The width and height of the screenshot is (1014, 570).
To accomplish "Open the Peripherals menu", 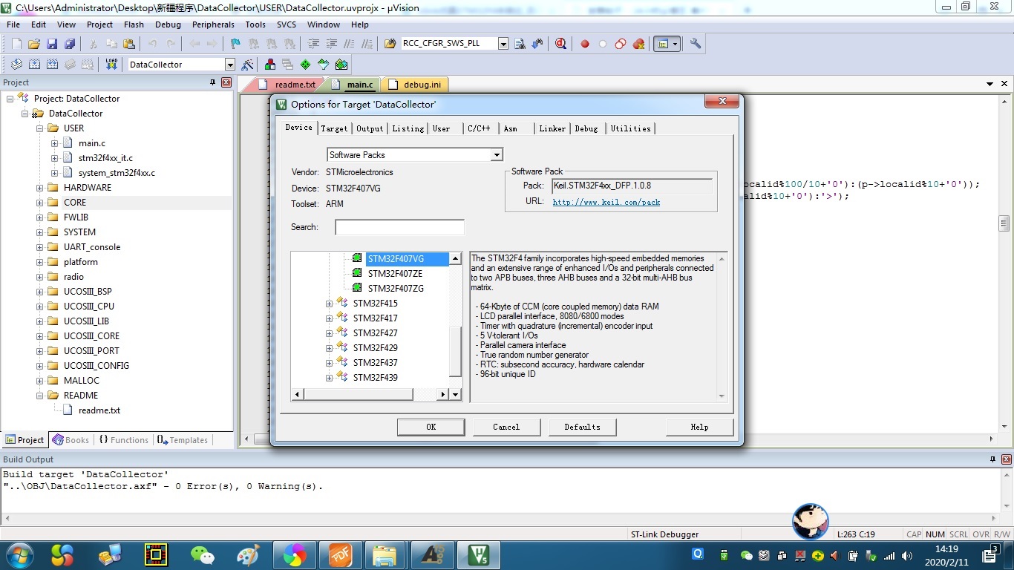I will pyautogui.click(x=213, y=24).
